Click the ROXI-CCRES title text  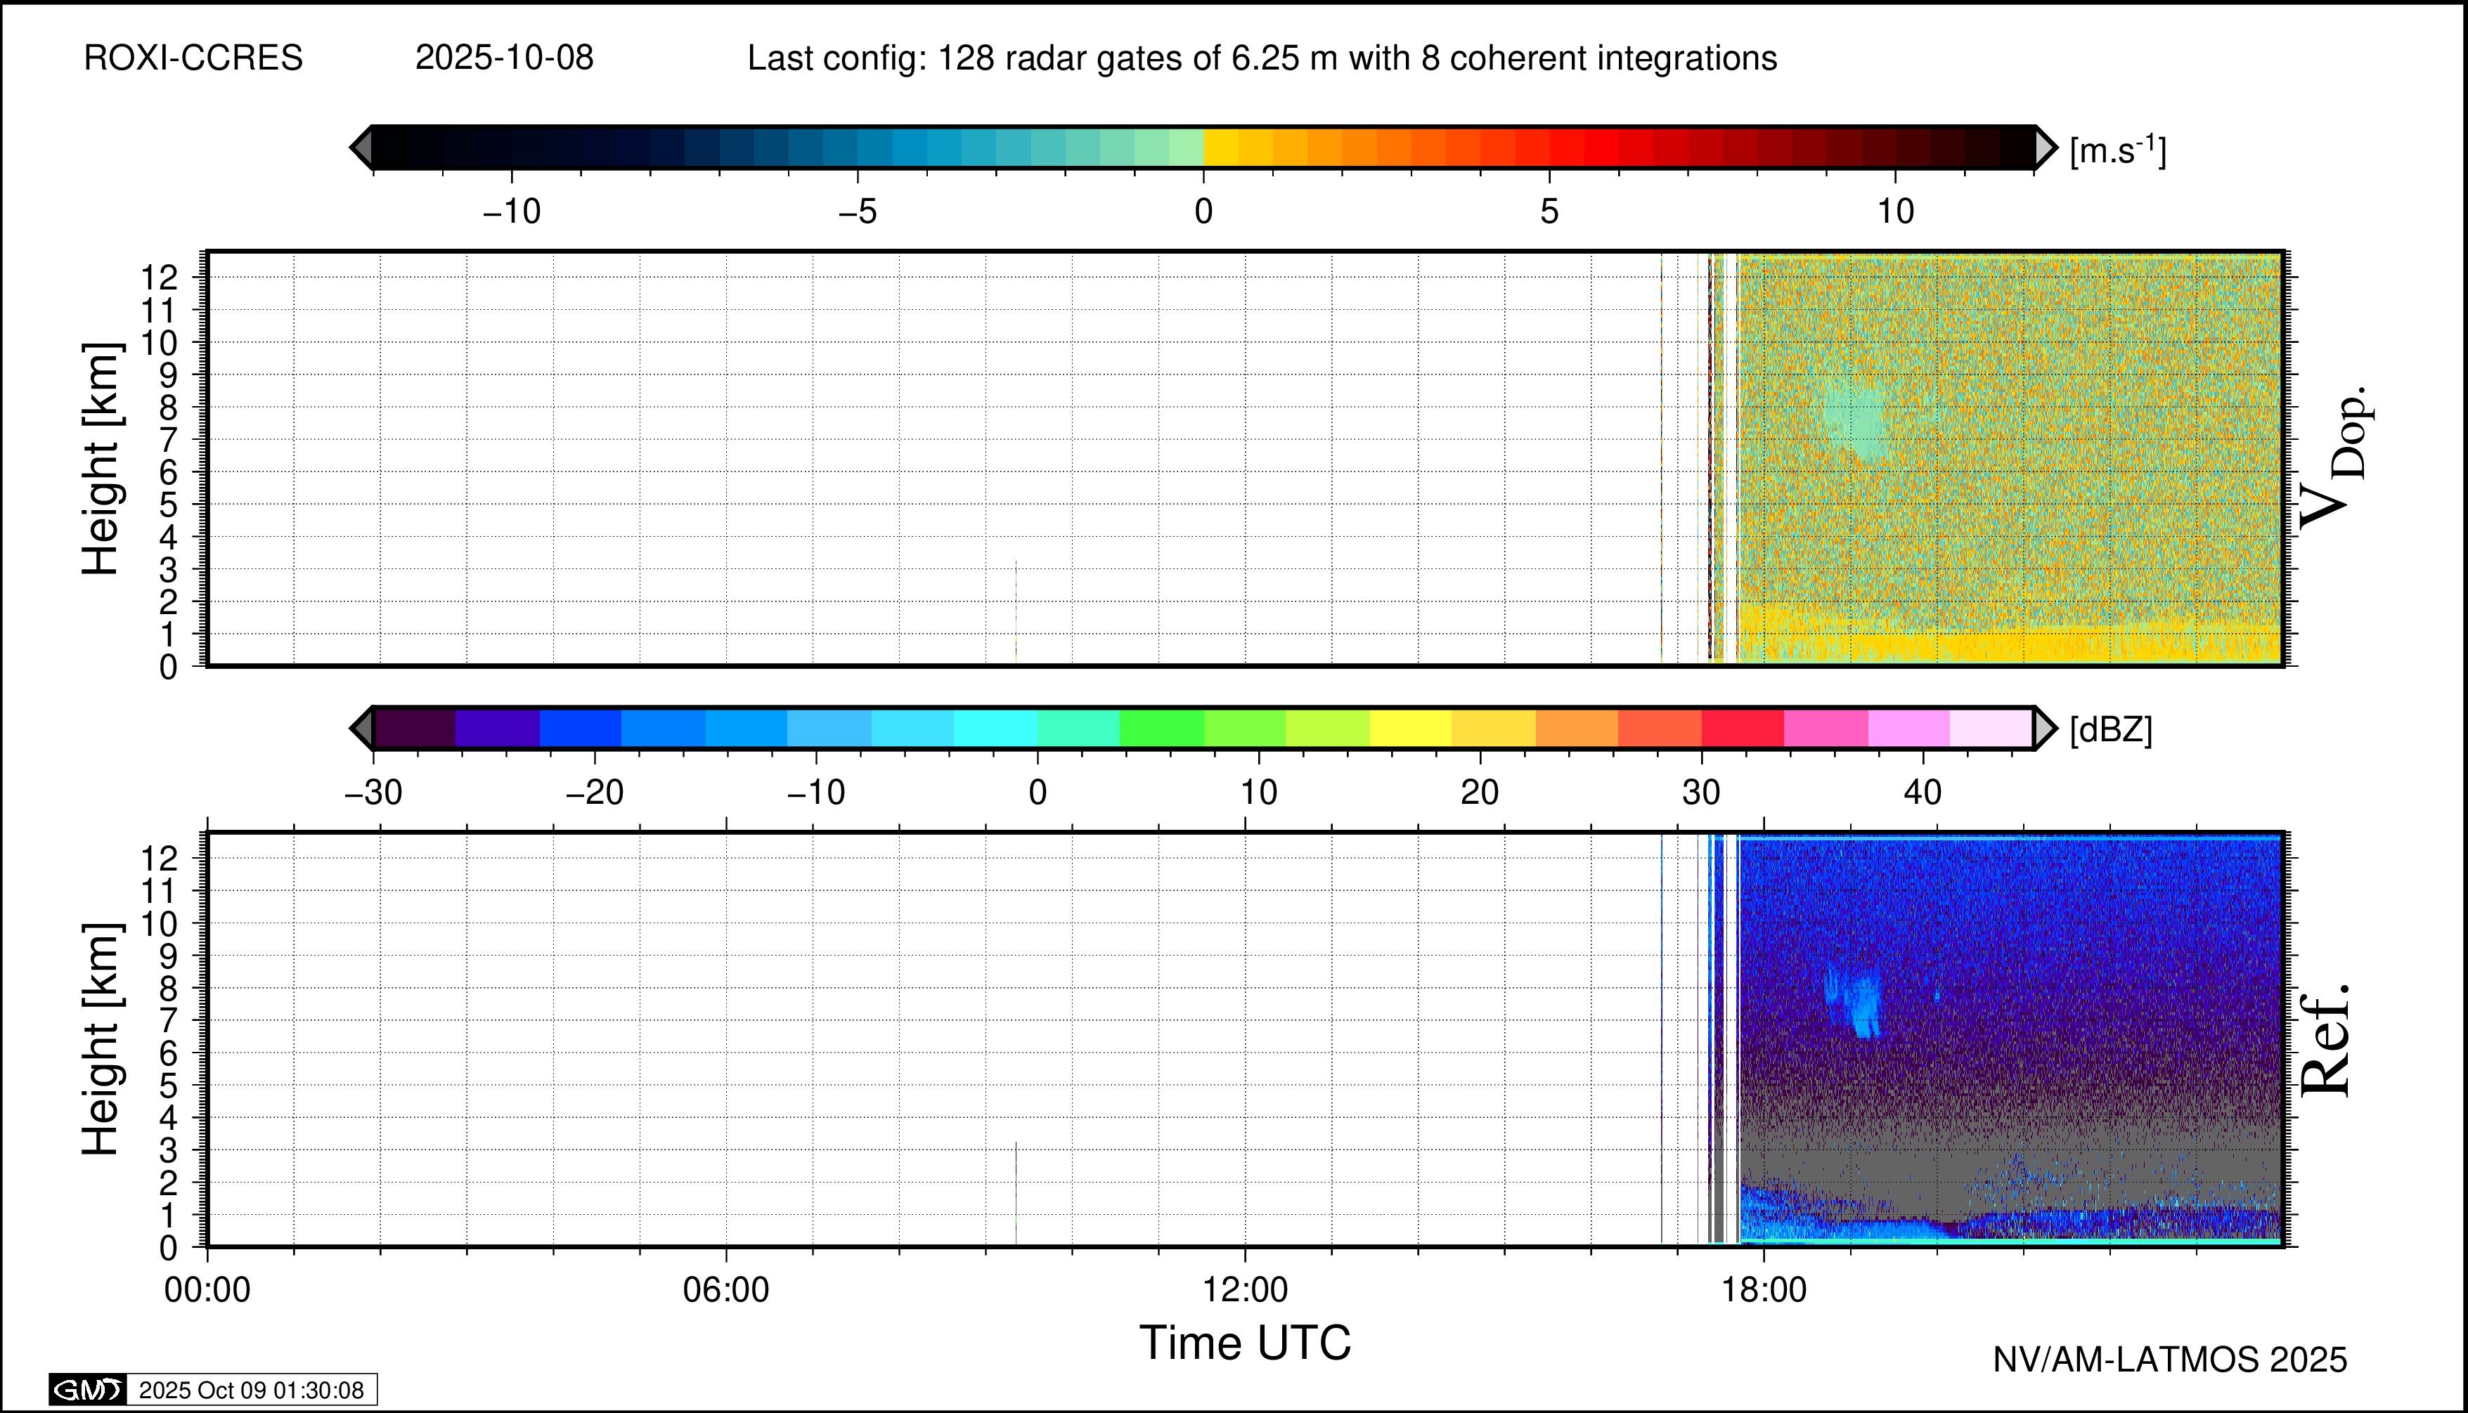click(193, 58)
